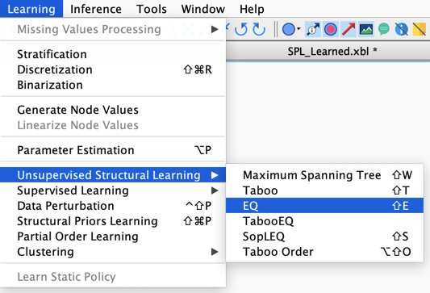Toggle the arc information arrow icon

click(x=313, y=29)
